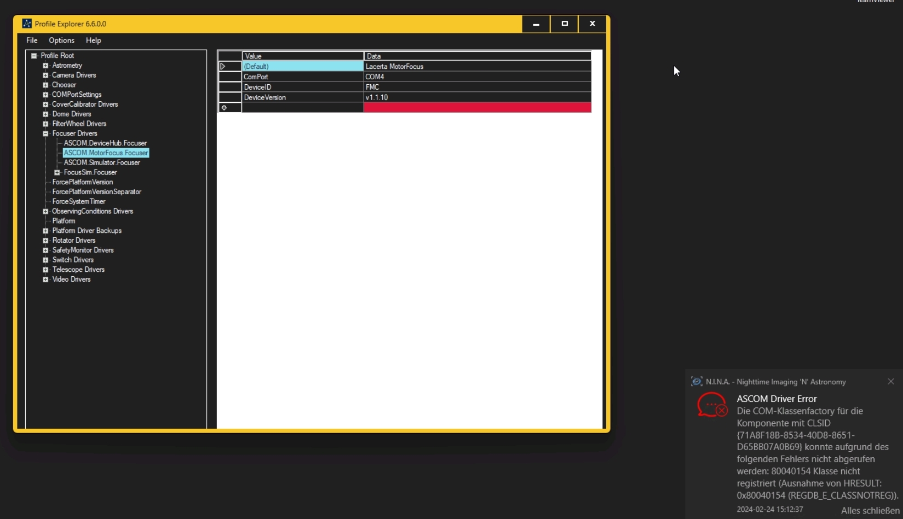Select the new-row header marker
The height and width of the screenshot is (519, 903).
pos(230,108)
